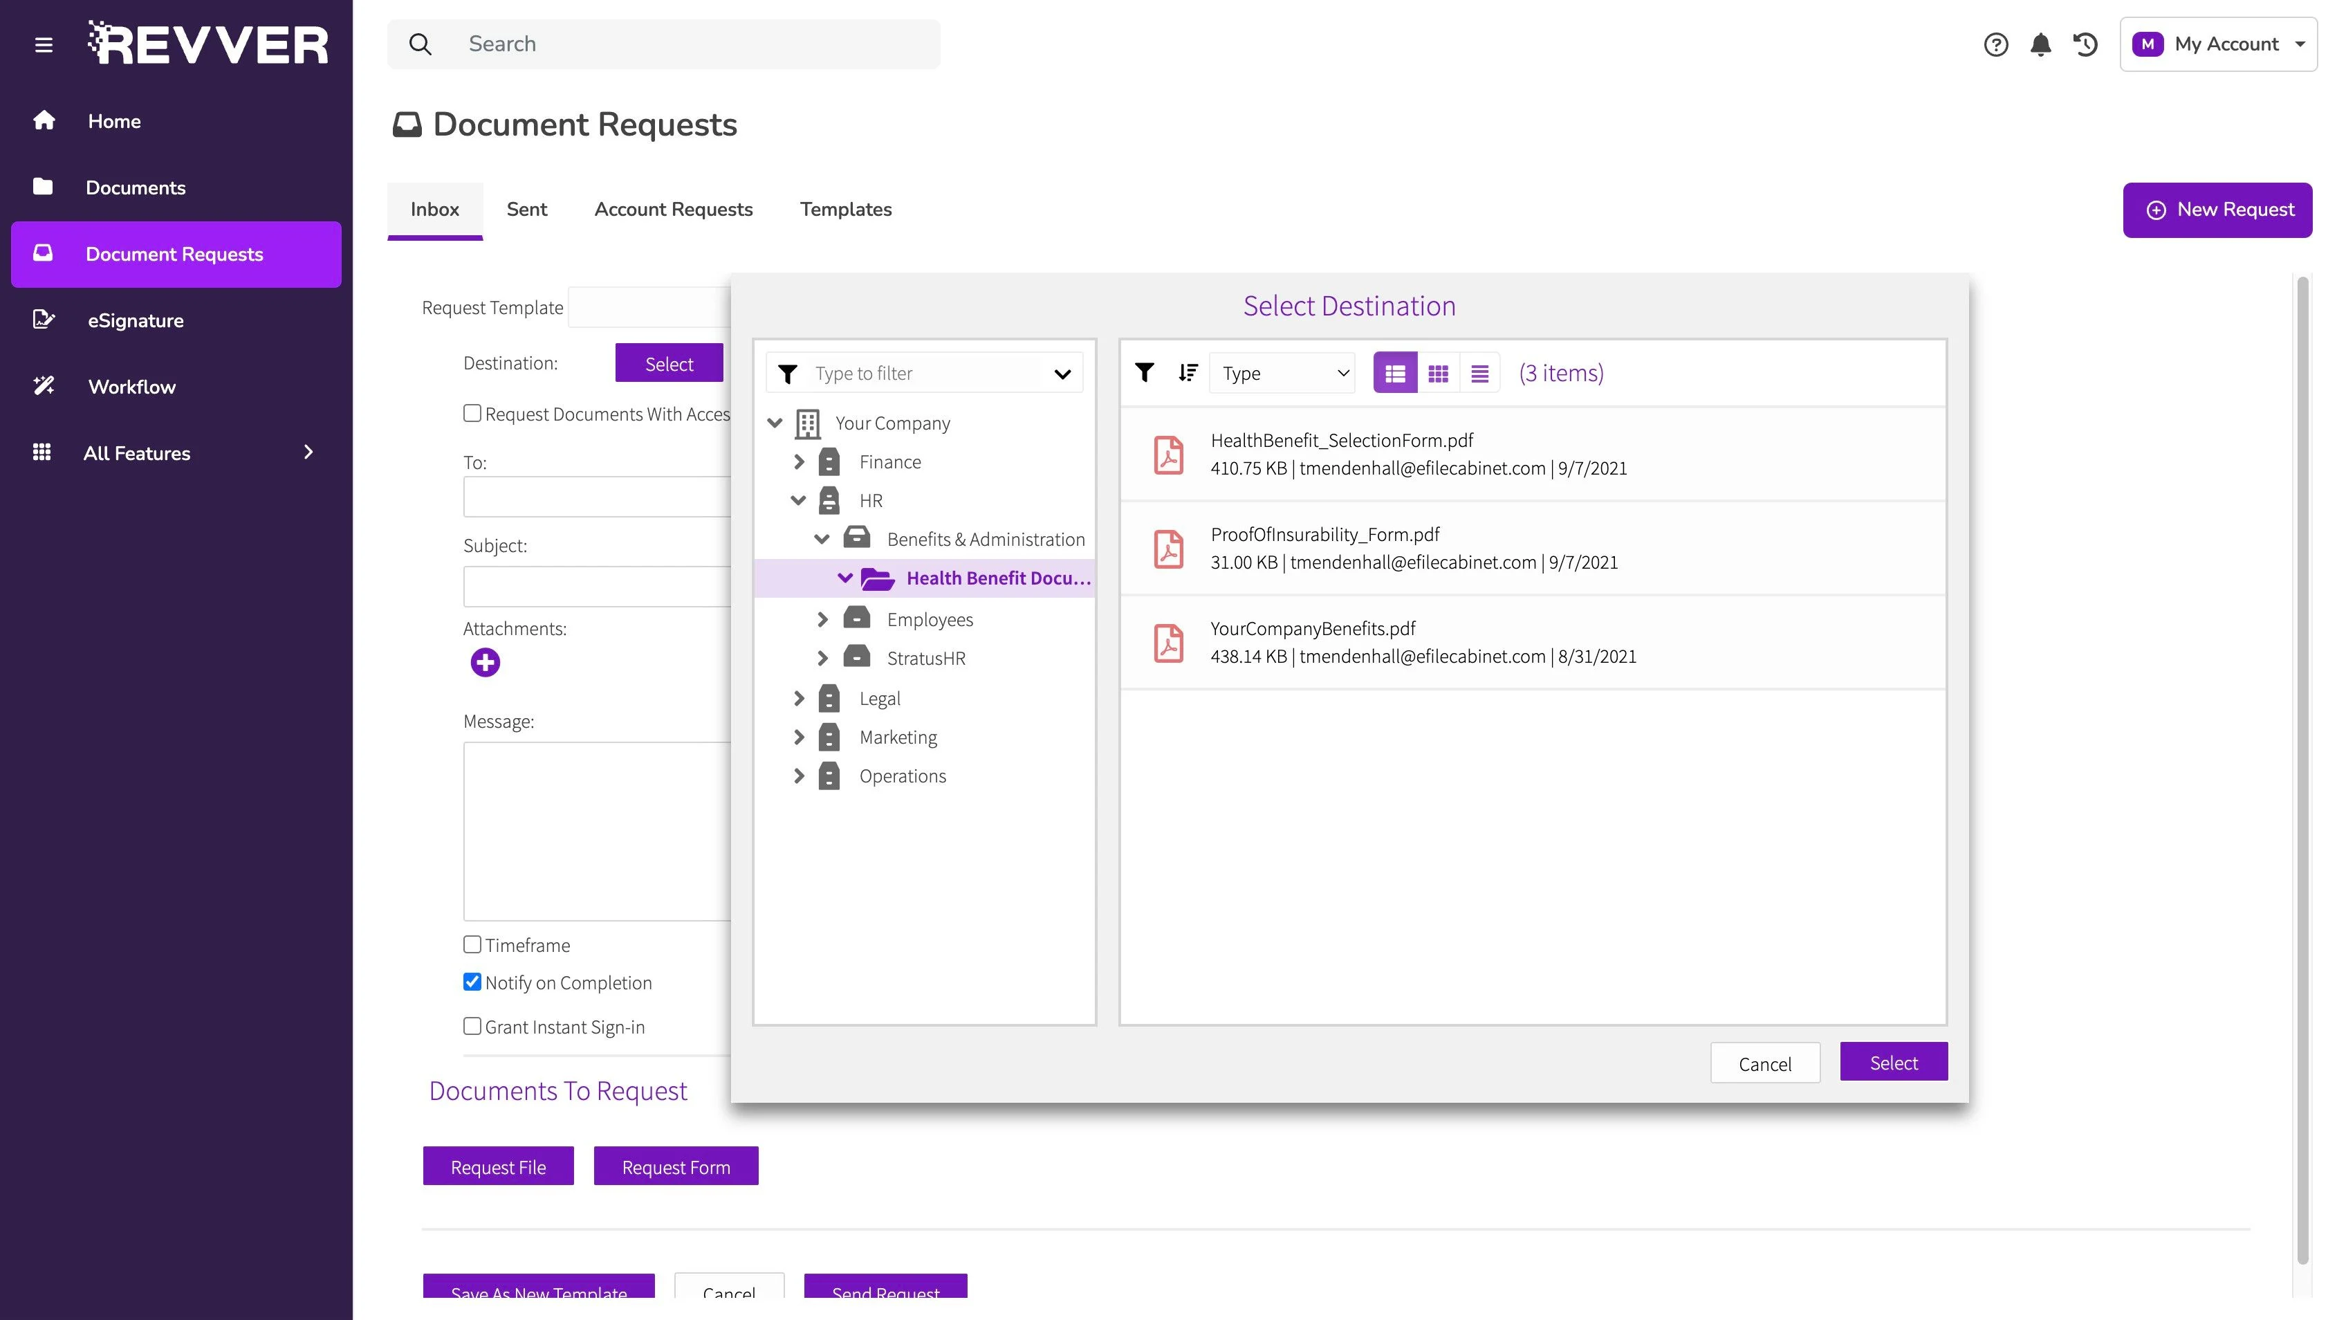The height and width of the screenshot is (1320, 2346).
Task: Expand the Finance cabinet node
Action: click(x=799, y=462)
